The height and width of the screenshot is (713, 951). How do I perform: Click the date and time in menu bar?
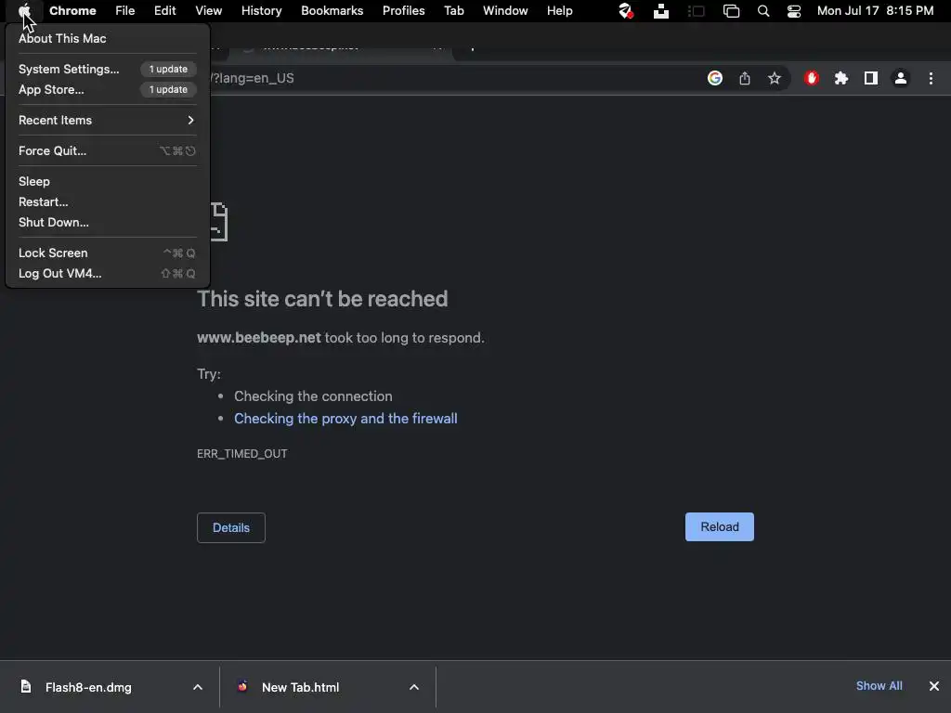(x=875, y=10)
